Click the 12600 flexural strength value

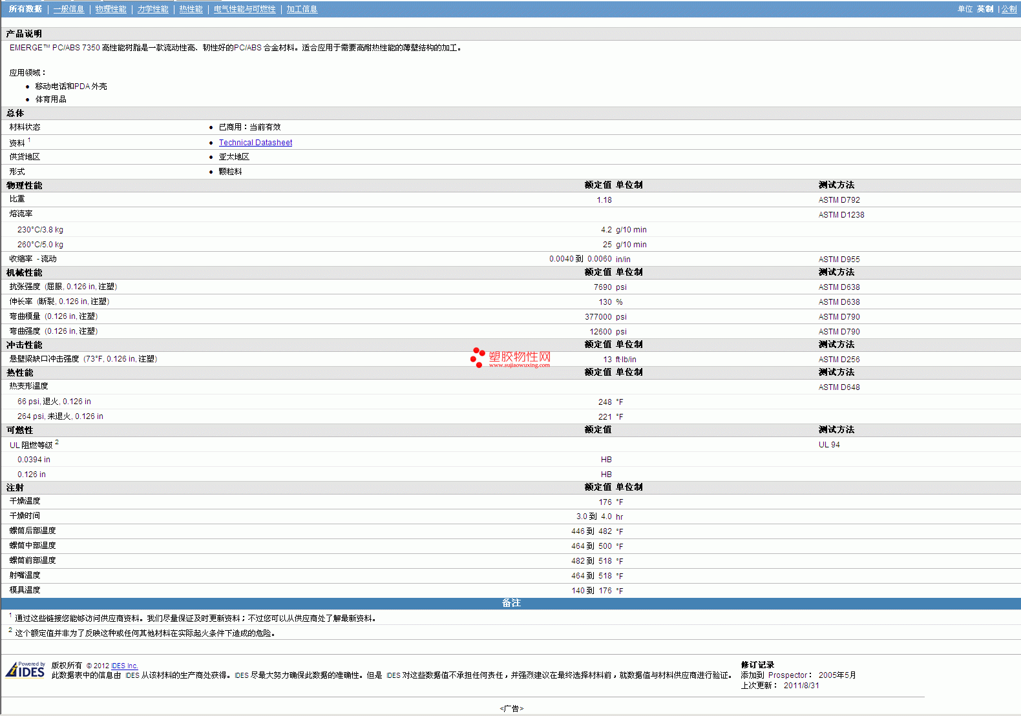click(x=600, y=332)
